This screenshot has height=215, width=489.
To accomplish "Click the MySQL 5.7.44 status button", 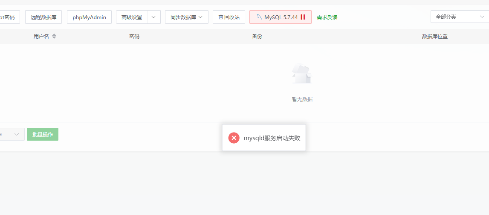I will click(x=281, y=17).
